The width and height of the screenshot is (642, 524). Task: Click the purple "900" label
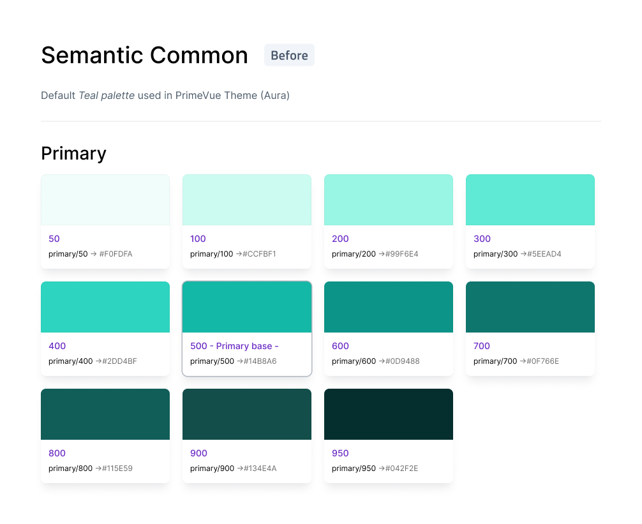point(198,453)
